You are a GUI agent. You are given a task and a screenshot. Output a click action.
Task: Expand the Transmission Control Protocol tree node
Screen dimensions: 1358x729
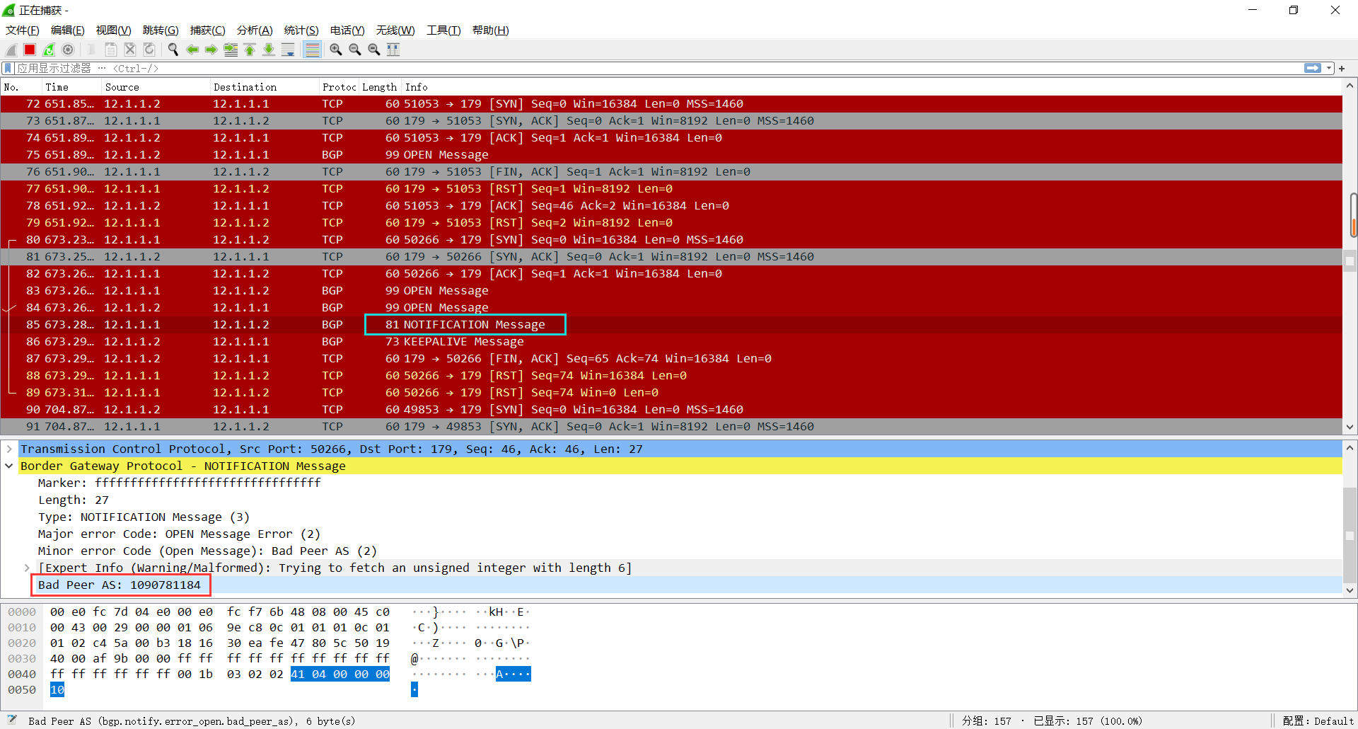click(9, 449)
